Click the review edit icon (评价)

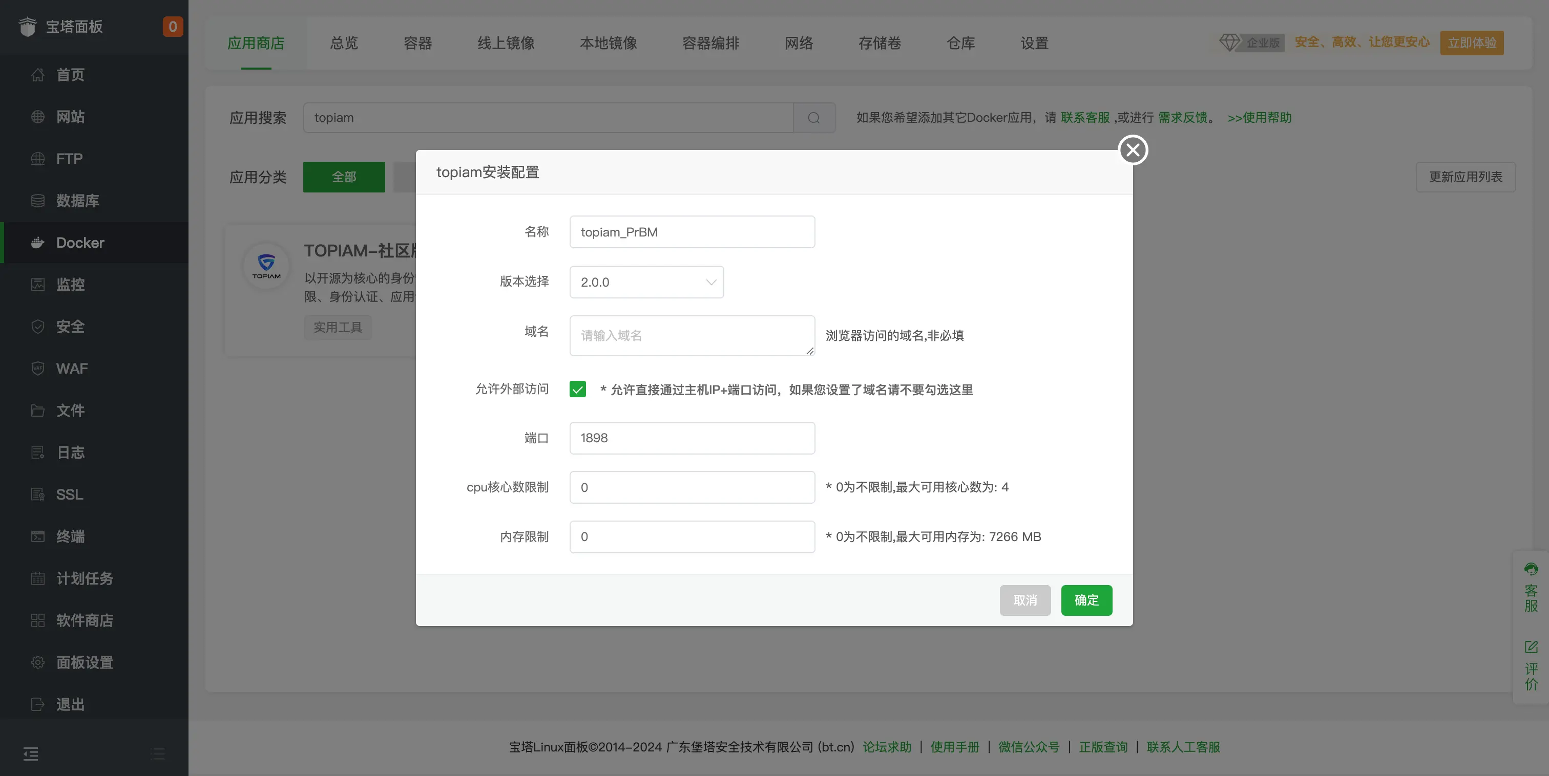1531,648
